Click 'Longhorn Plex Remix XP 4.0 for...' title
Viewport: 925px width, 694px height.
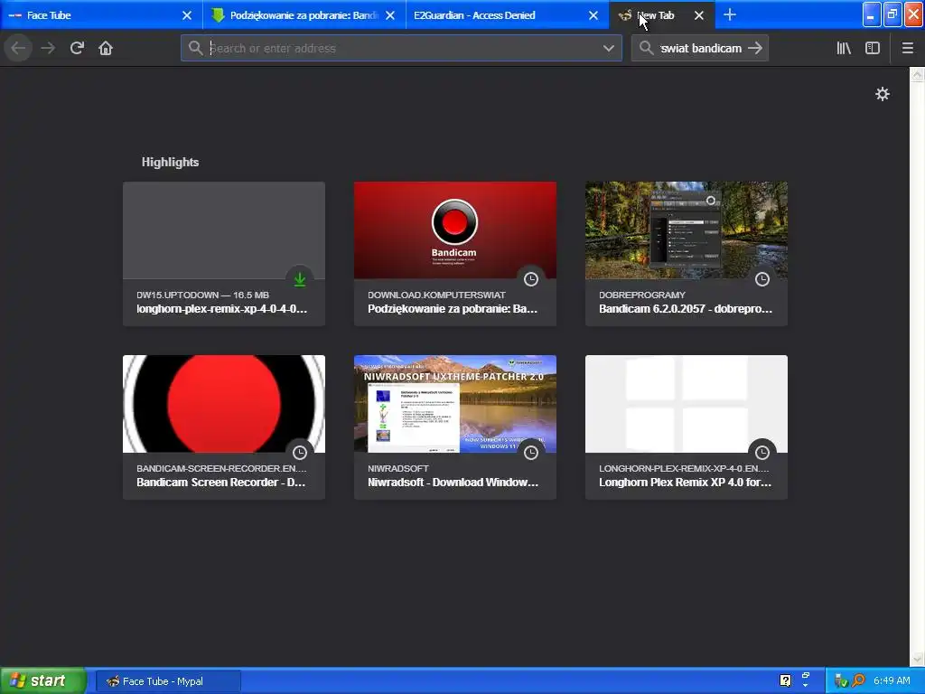pyautogui.click(x=685, y=483)
